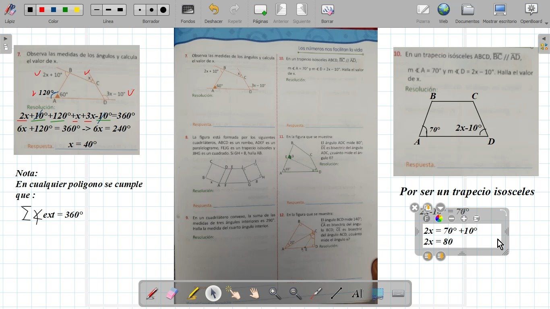The image size is (550, 309).
Task: Open the OpenBoard menu
Action: (x=532, y=13)
